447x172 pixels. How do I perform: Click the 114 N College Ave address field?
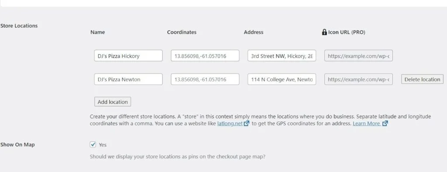(x=282, y=79)
